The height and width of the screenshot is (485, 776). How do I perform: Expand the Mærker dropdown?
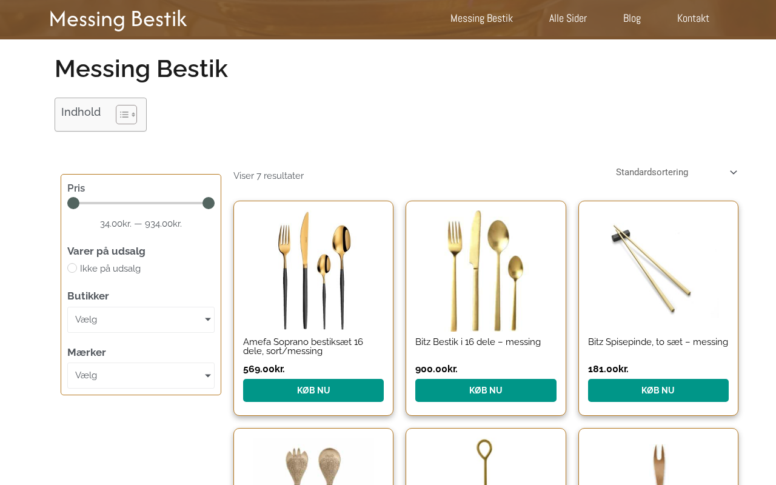point(141,376)
